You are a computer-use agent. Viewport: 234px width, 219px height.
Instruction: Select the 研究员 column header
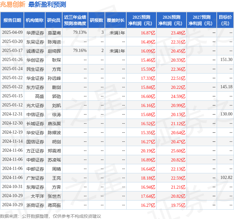[x=54, y=20]
